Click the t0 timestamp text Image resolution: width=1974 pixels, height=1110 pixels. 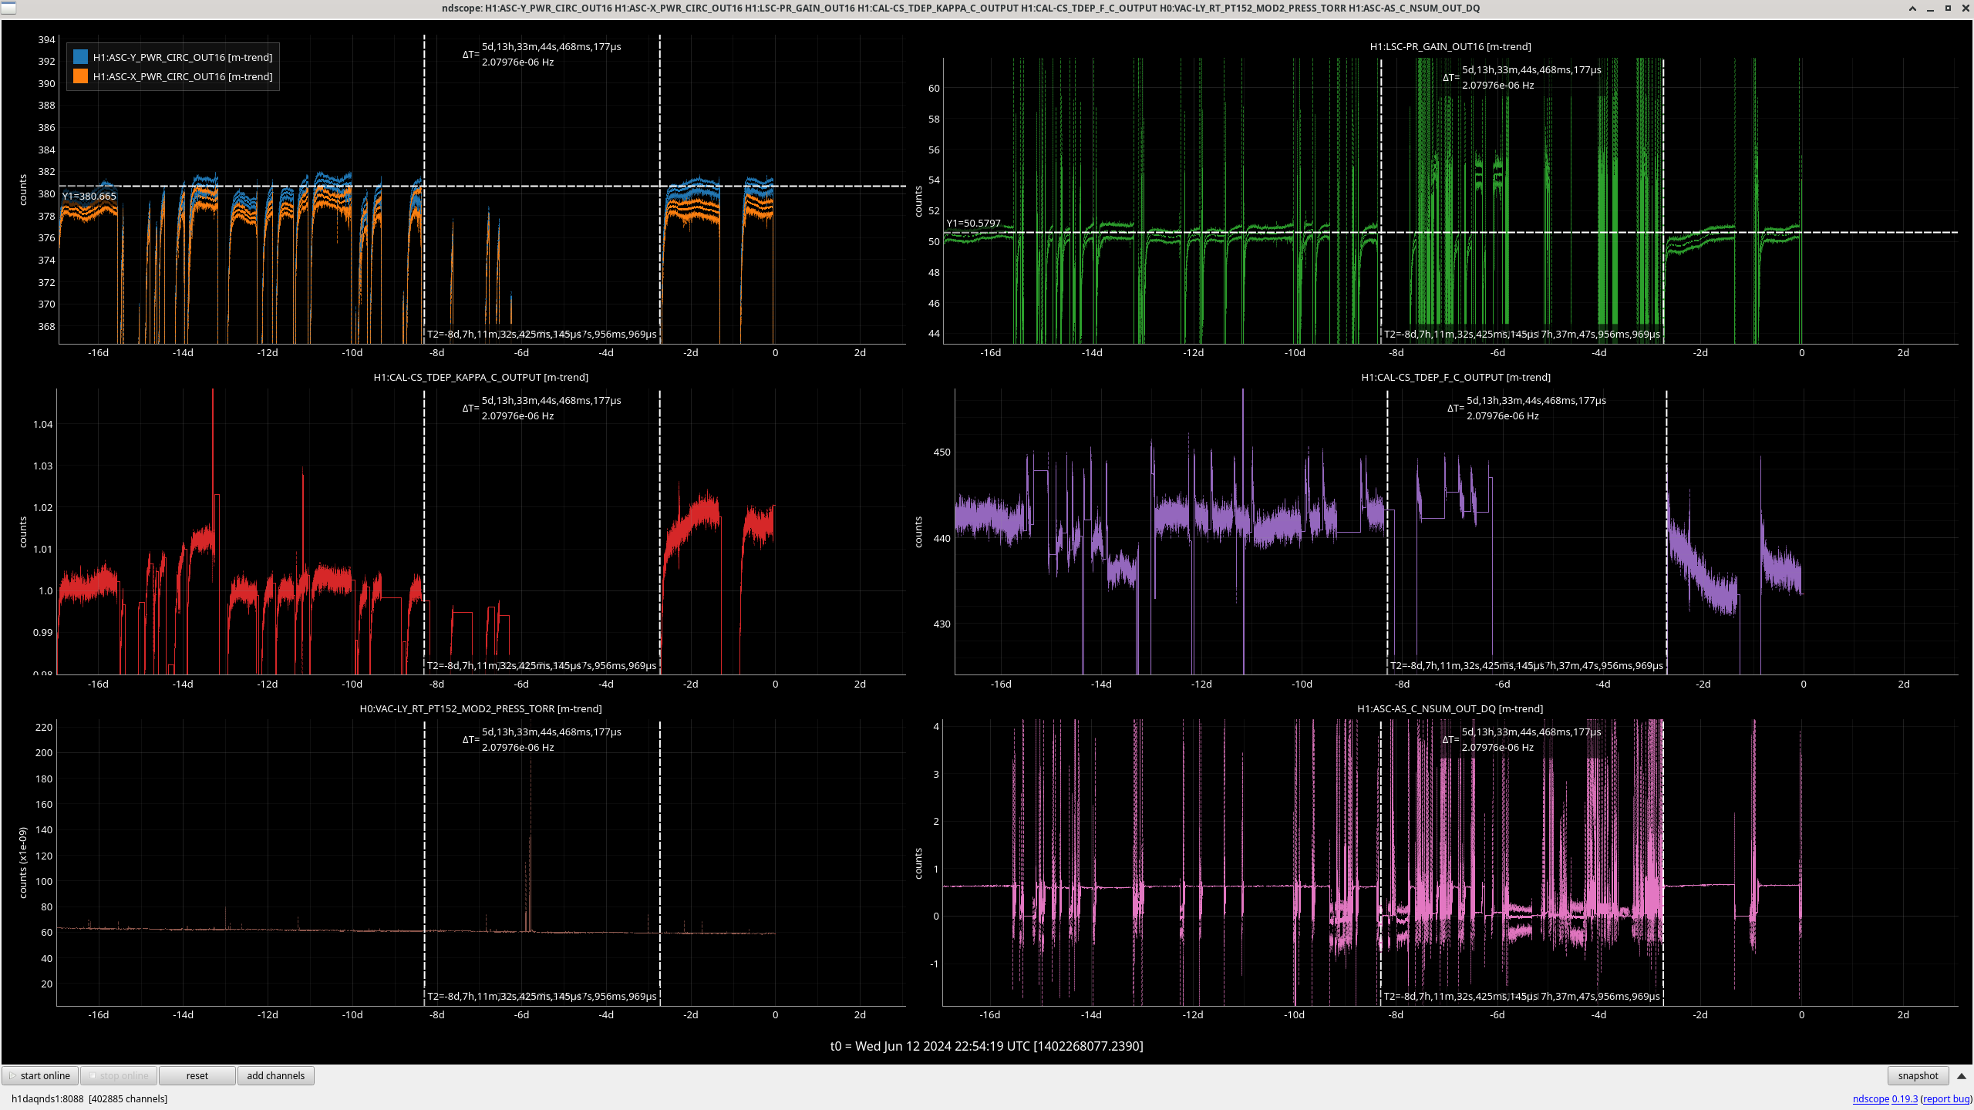[x=986, y=1046]
